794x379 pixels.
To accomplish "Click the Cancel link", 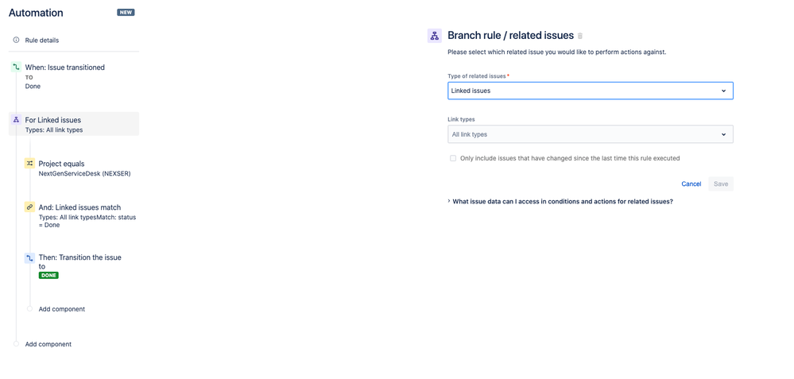I will [x=691, y=184].
